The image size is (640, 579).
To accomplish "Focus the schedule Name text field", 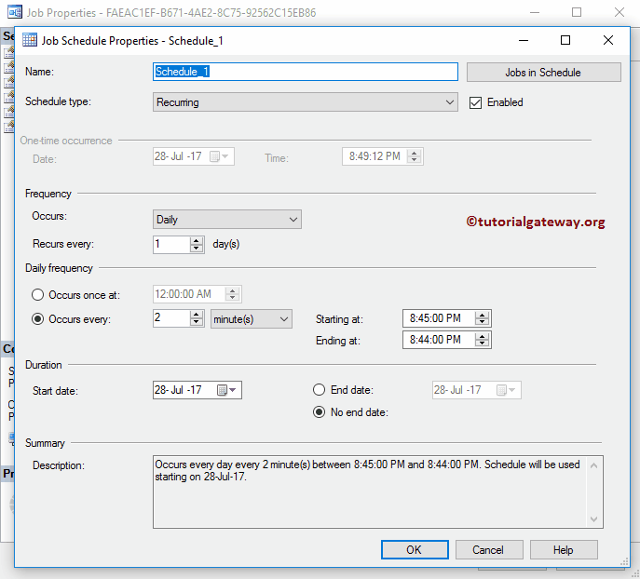I will (x=305, y=72).
